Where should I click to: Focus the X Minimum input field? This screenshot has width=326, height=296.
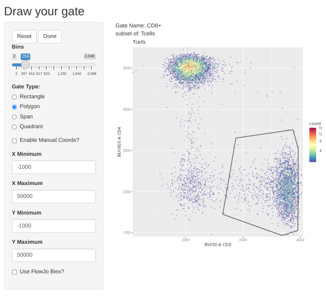54,167
